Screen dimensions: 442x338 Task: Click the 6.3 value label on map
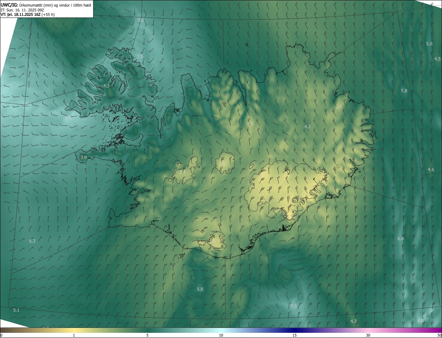pos(32,241)
